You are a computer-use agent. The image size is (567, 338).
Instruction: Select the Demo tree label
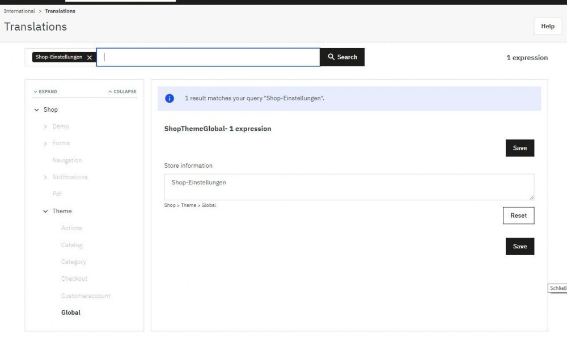61,126
